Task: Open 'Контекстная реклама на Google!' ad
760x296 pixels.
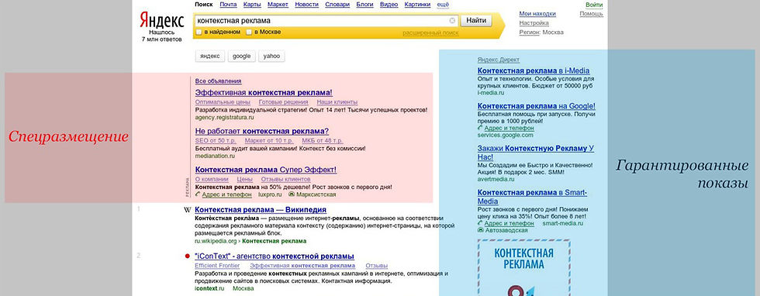Action: coord(537,105)
